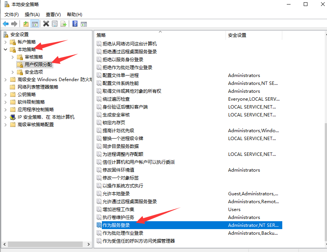Select the 软件限制策略 tree item
This screenshot has height=252, width=327.
[31, 102]
